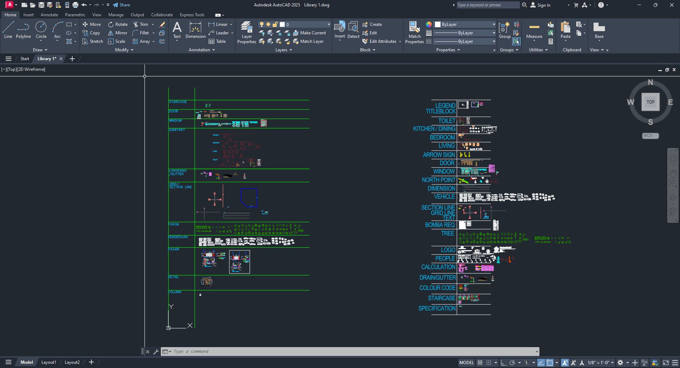680x368 pixels.
Task: Toggle snap mode dotted grid icon
Action: point(489,363)
